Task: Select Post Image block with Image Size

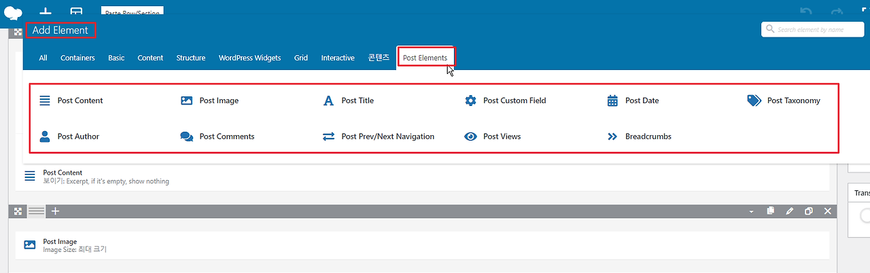Action: coord(422,245)
